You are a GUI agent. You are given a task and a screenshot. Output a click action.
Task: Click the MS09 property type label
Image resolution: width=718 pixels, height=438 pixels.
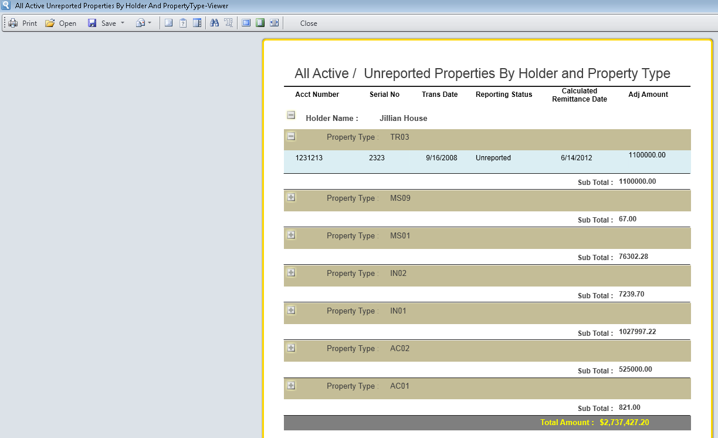pos(400,198)
